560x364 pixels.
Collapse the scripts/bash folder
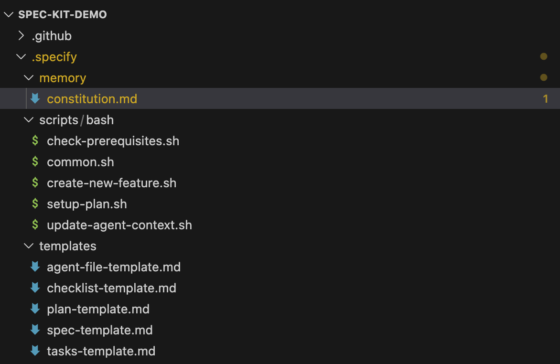pyautogui.click(x=29, y=120)
